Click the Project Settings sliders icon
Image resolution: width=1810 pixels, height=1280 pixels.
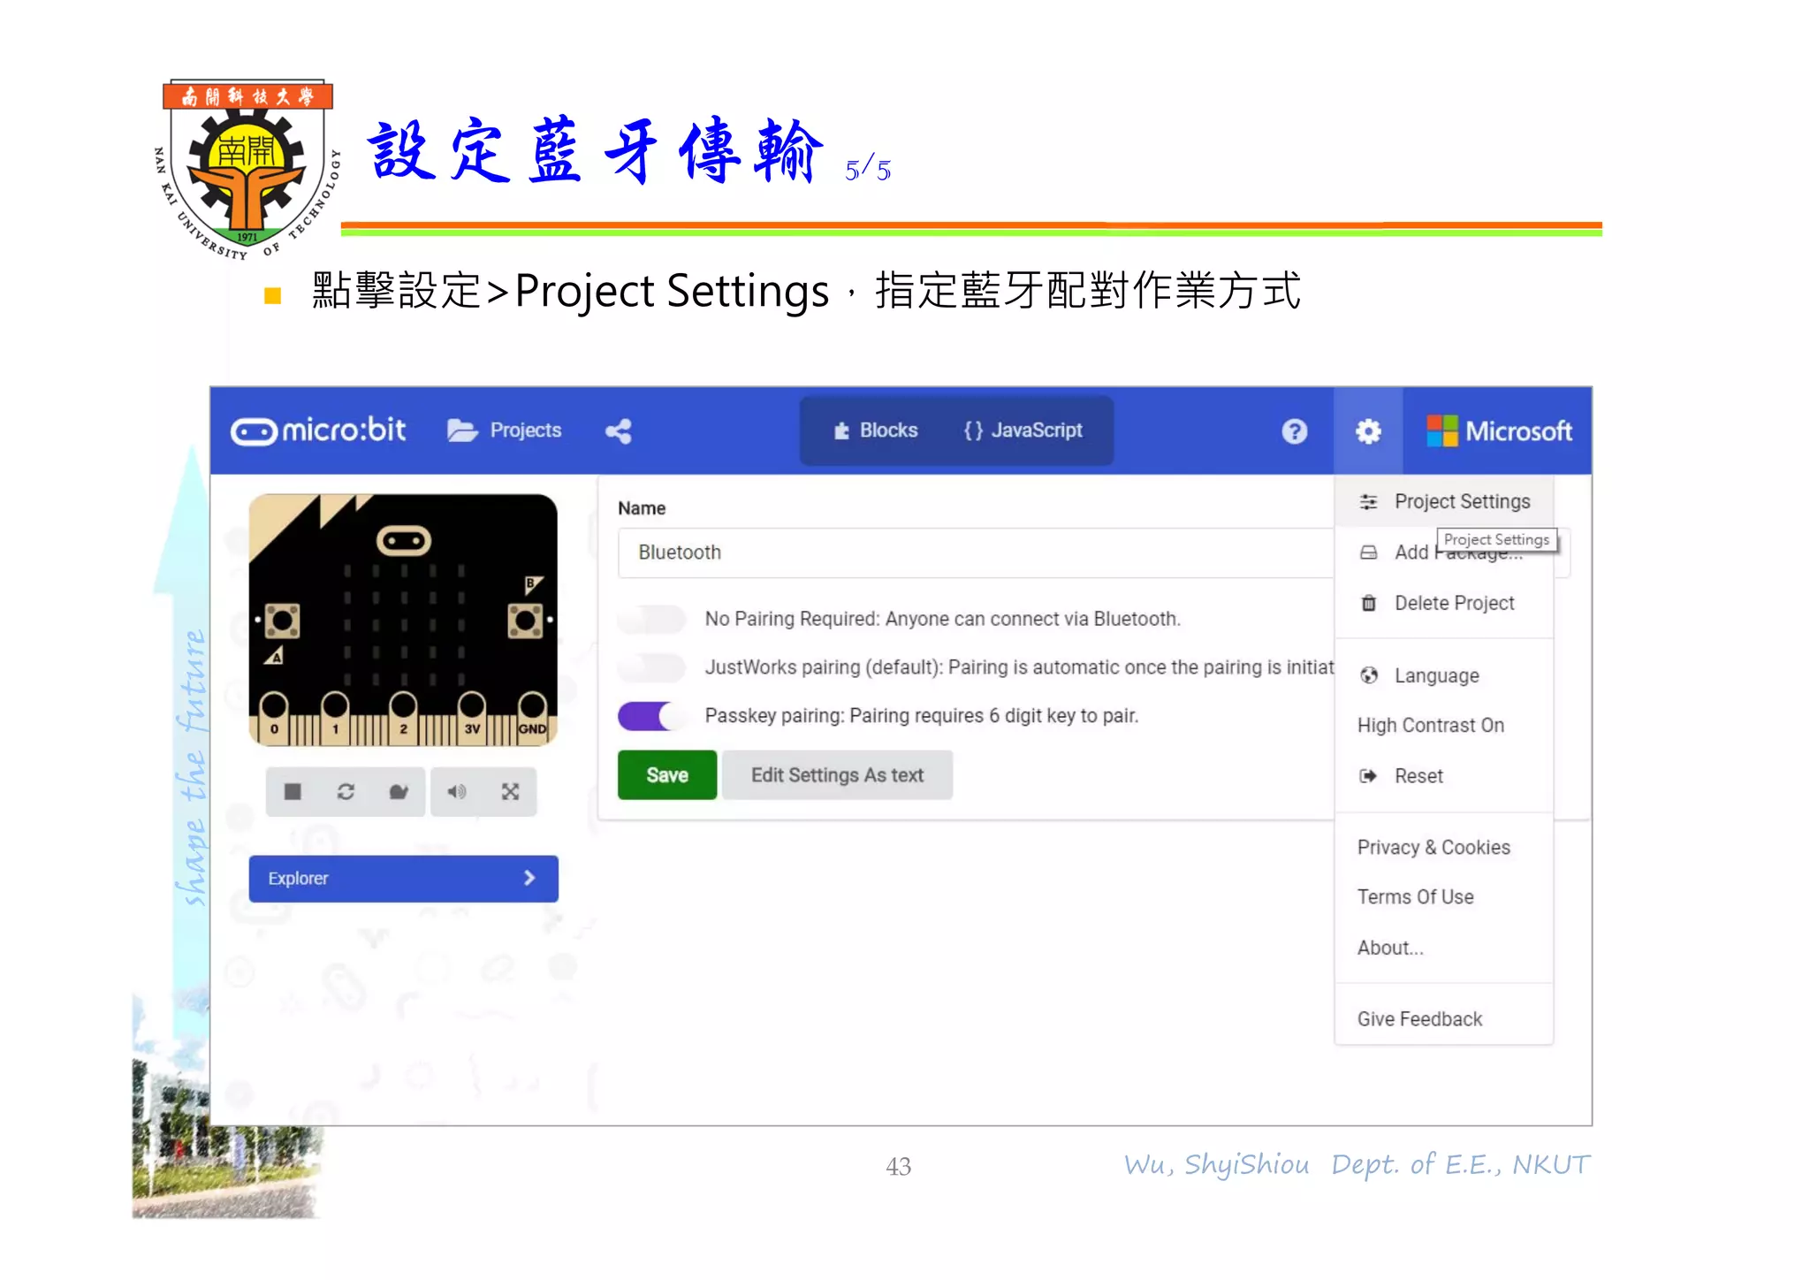coord(1369,502)
